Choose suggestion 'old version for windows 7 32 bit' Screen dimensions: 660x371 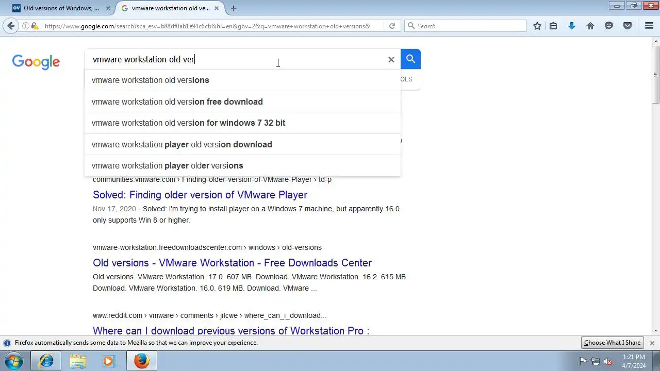pos(242,123)
